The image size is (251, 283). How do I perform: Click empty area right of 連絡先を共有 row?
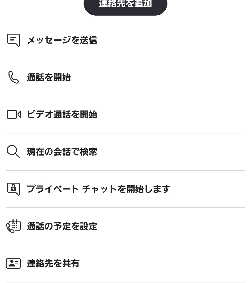pyautogui.click(x=170, y=263)
